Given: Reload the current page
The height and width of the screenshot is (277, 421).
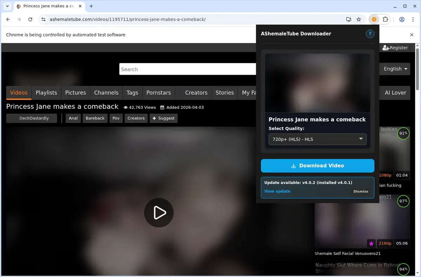Looking at the screenshot, I should tap(30, 19).
